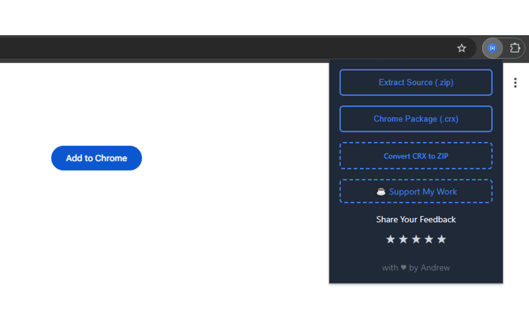Open the Extensions puzzle piece menu
The width and height of the screenshot is (529, 331).
pos(515,48)
